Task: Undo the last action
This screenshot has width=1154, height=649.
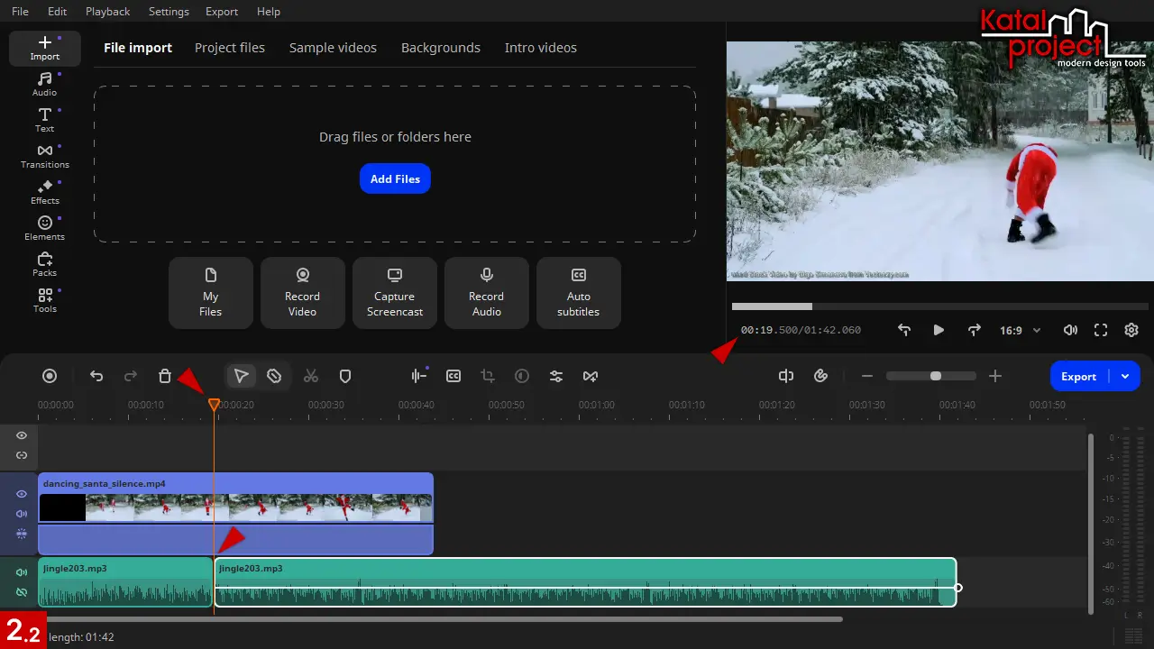Action: (96, 377)
